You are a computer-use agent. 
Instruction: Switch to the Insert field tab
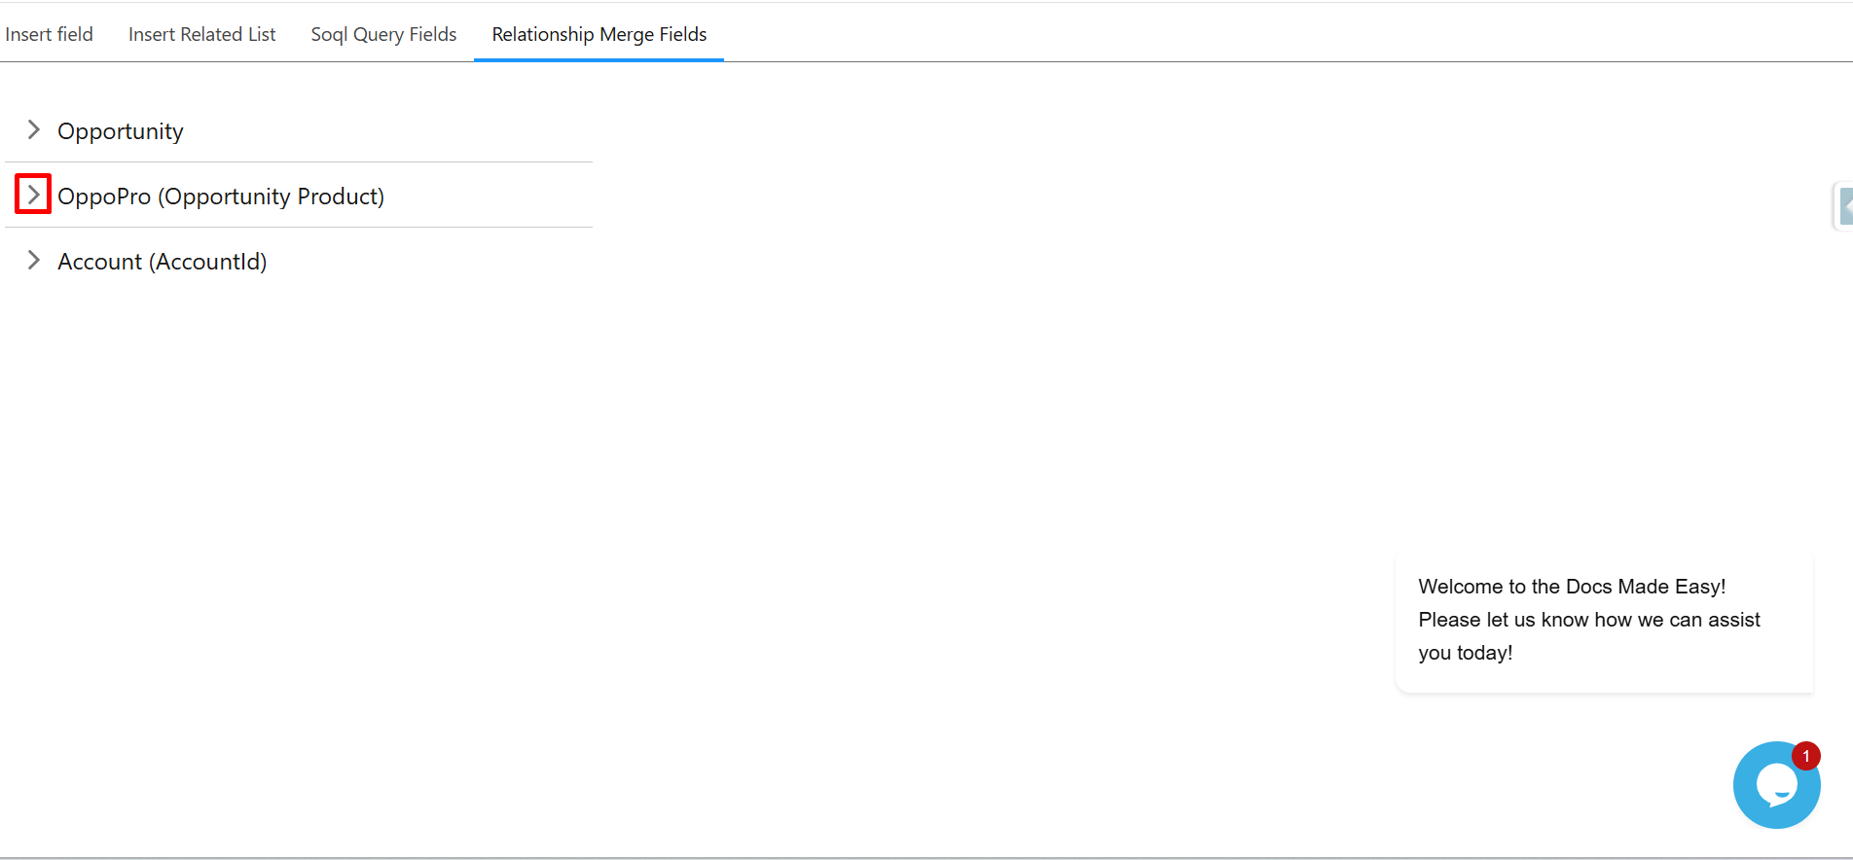tap(49, 34)
